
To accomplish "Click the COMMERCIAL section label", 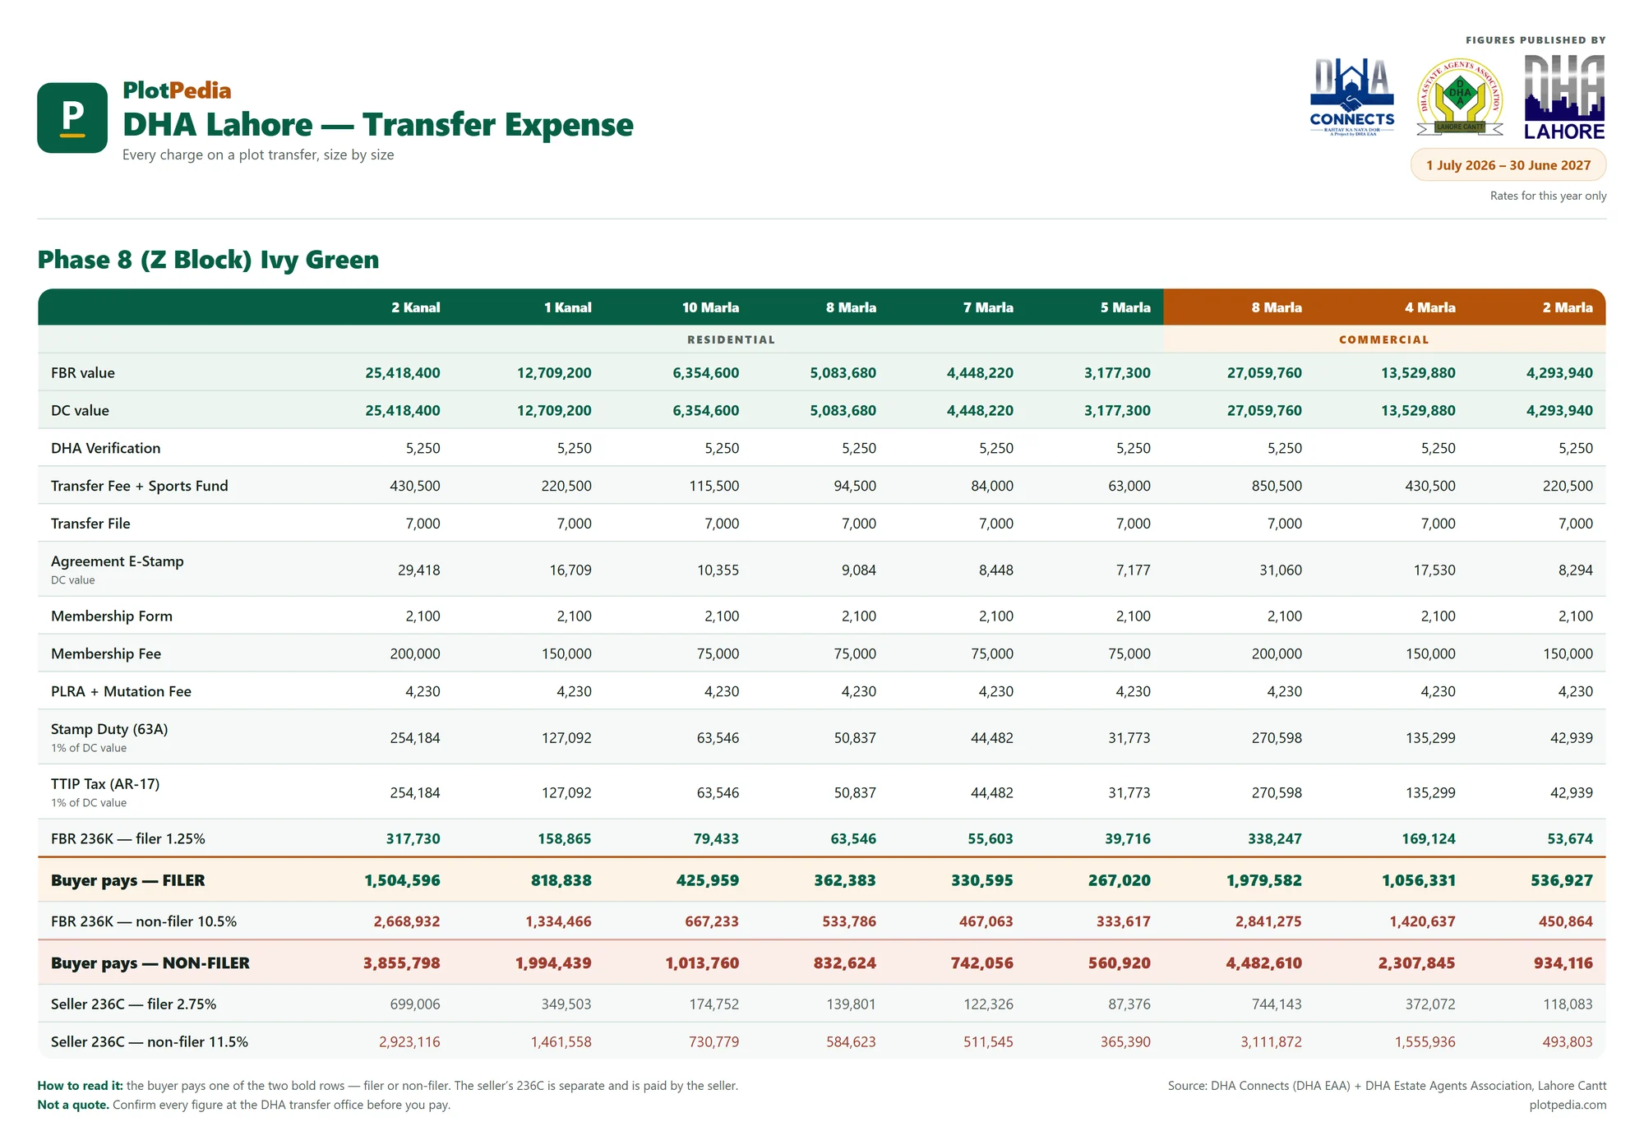I will [1384, 339].
